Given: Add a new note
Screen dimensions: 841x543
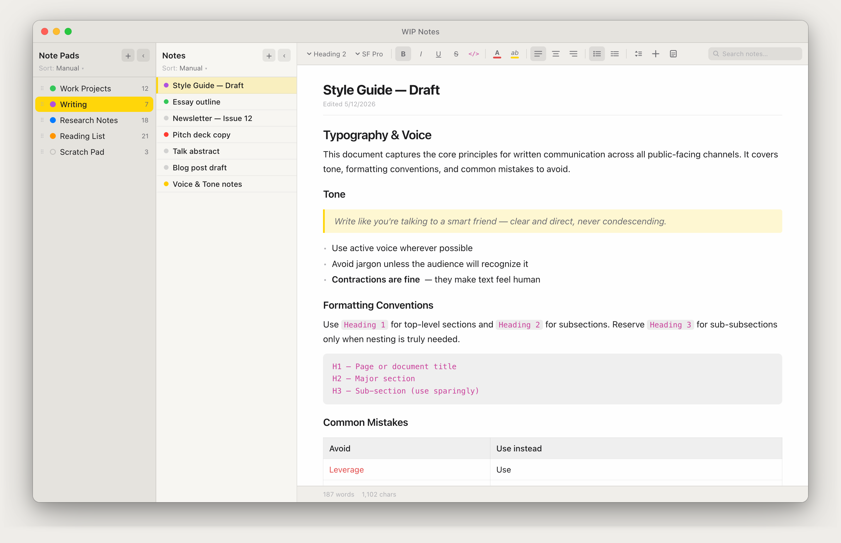Looking at the screenshot, I should (269, 56).
